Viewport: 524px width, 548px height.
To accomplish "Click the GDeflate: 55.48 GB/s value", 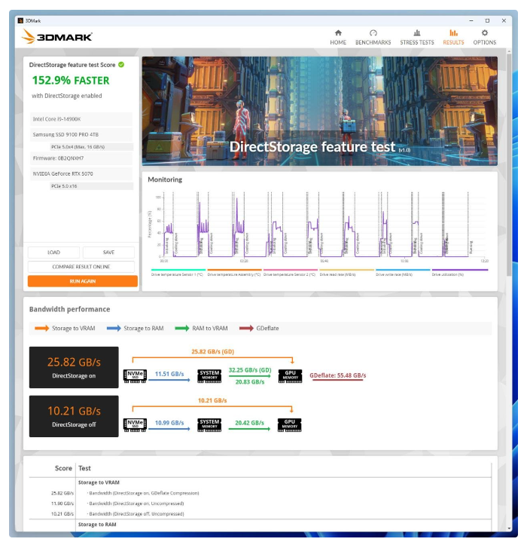I will point(337,375).
